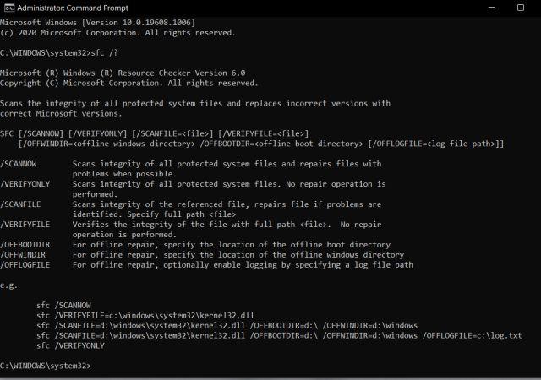The height and width of the screenshot is (380, 541).
Task: Click the 'sfc /SCANNOW' example line
Action: click(64, 305)
